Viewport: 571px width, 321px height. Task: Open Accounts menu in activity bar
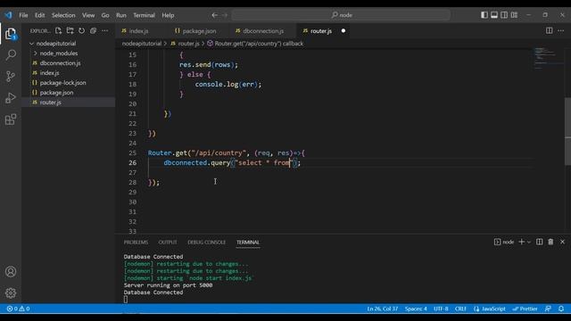11,271
